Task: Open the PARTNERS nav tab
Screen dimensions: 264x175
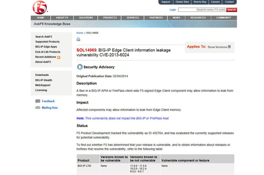Action: tap(156, 18)
